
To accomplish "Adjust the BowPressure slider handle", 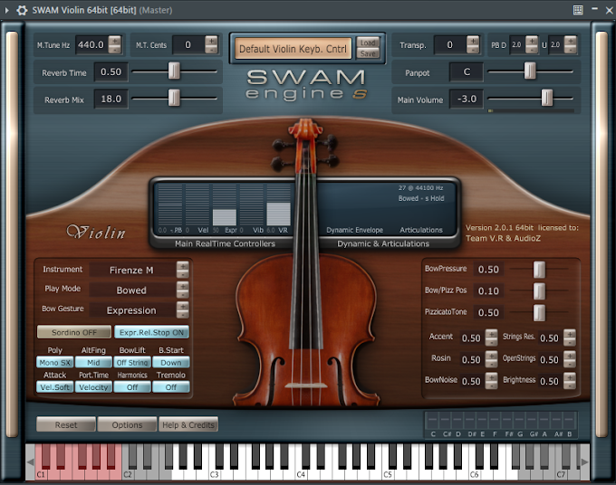I will [x=539, y=269].
